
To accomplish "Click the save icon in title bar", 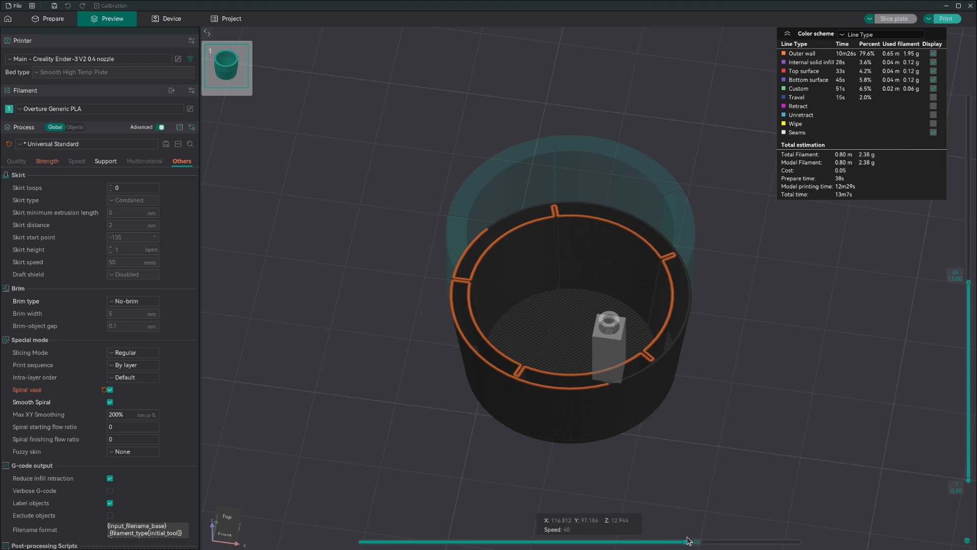I will [x=54, y=6].
